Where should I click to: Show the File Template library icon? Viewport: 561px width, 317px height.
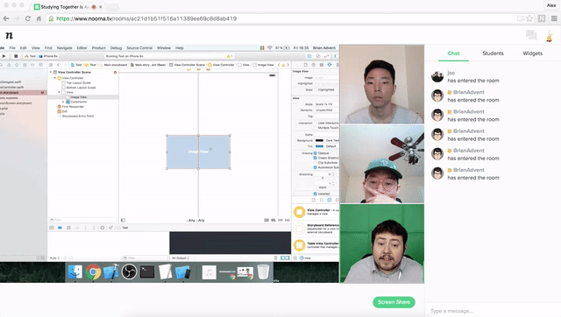(x=314, y=200)
